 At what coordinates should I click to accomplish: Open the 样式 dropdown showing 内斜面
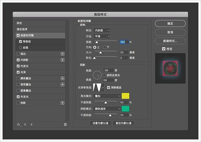[x=102, y=30]
